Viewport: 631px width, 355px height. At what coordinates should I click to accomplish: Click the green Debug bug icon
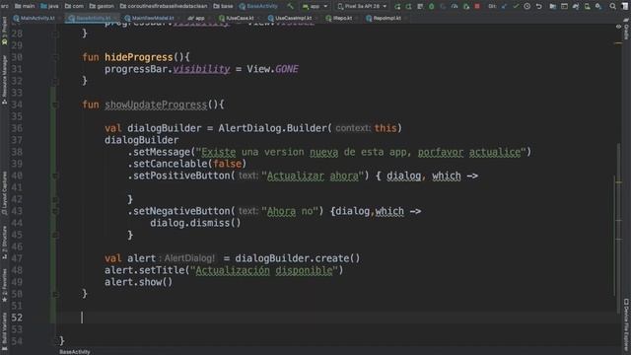(x=432, y=6)
